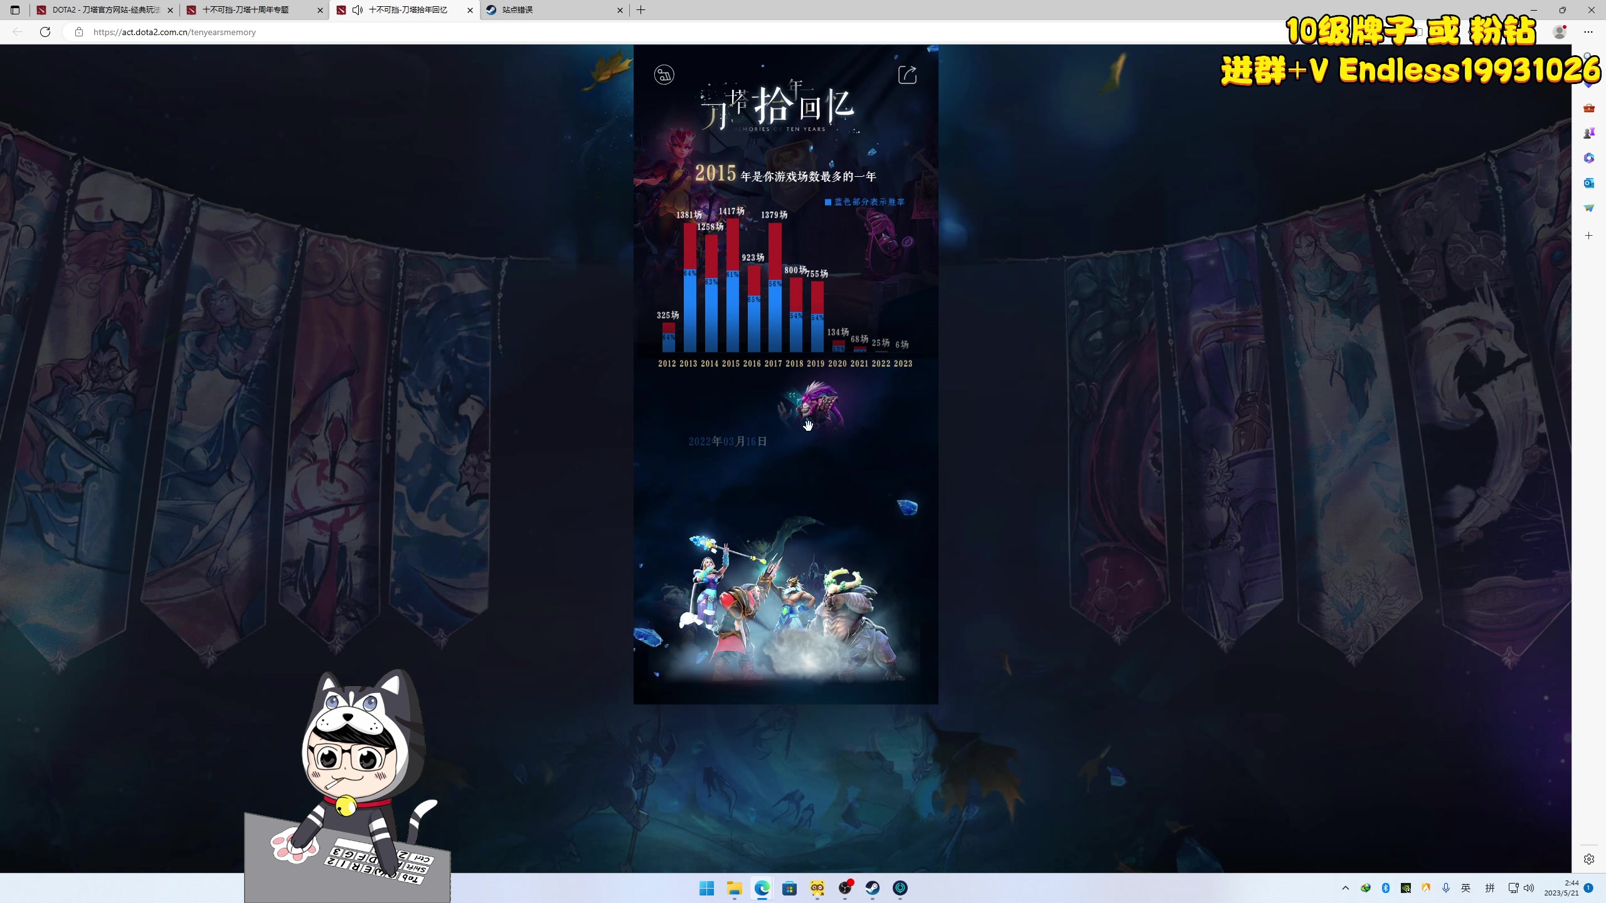Open Internet Download Manager tray icon
Image resolution: width=1606 pixels, height=903 pixels.
pos(1365,888)
